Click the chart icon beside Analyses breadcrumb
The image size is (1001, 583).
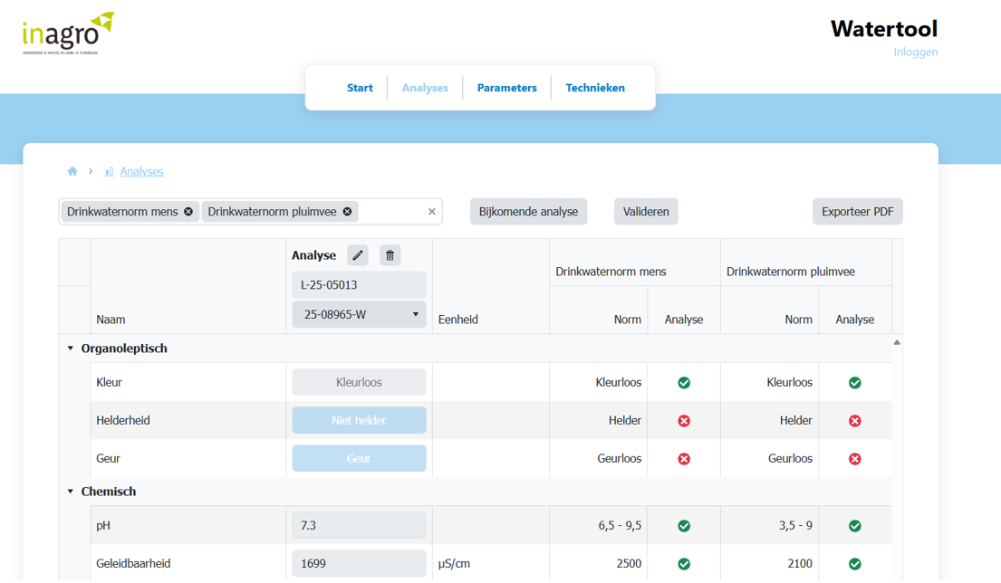click(110, 172)
